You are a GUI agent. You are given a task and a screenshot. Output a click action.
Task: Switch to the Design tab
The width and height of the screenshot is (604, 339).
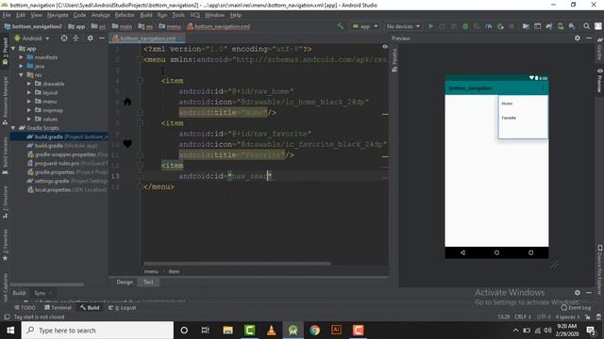coord(125,282)
